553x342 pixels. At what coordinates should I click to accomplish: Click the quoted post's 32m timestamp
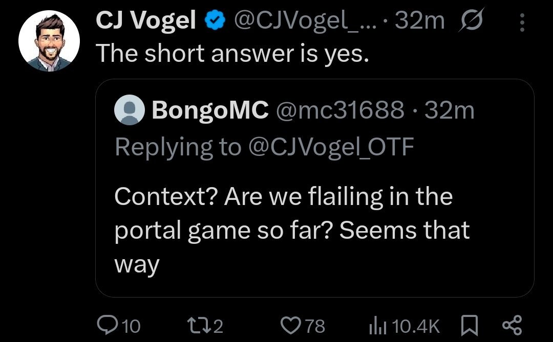point(450,110)
